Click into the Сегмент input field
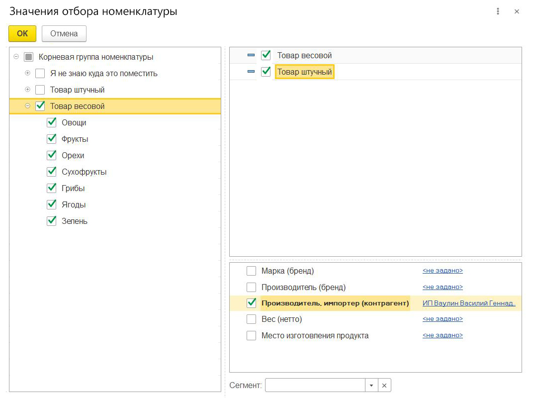 [x=315, y=386]
